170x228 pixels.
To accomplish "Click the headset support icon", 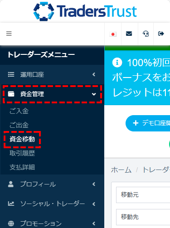I will coord(146,34).
